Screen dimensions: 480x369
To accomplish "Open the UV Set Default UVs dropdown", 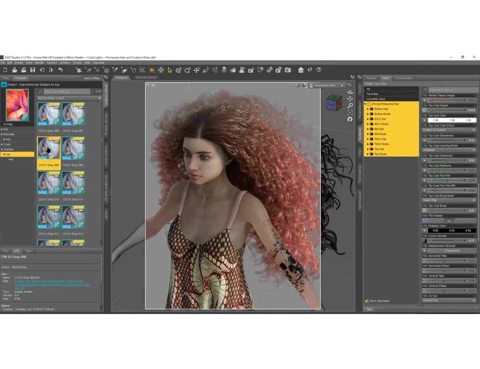I will click(449, 301).
